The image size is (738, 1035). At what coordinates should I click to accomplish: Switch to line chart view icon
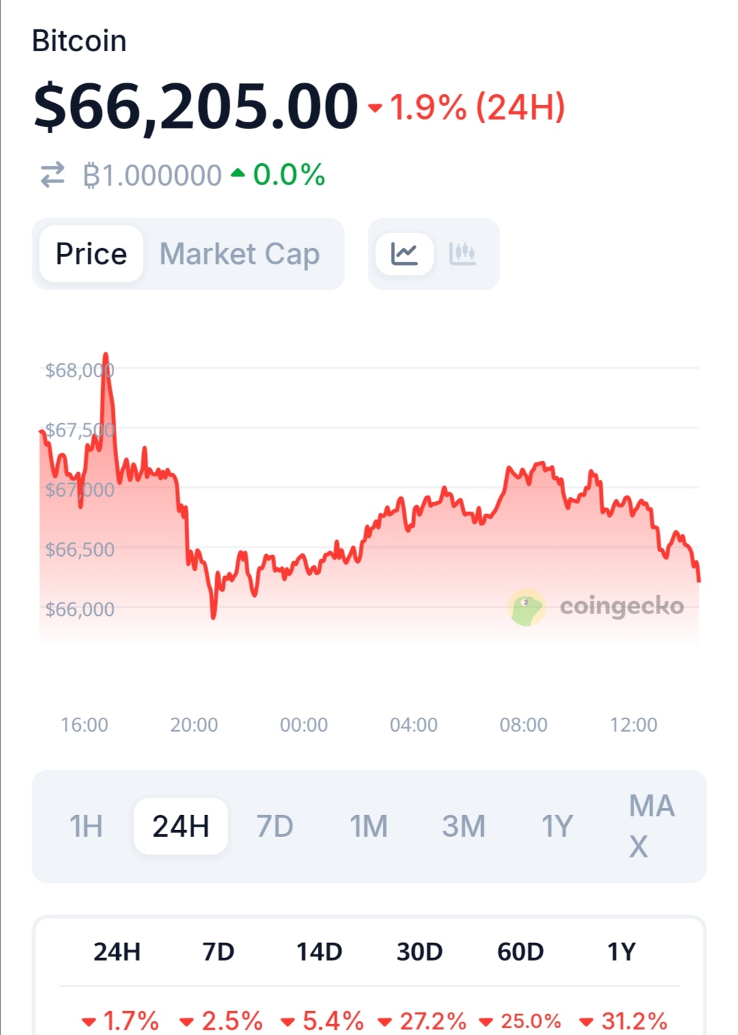[405, 254]
